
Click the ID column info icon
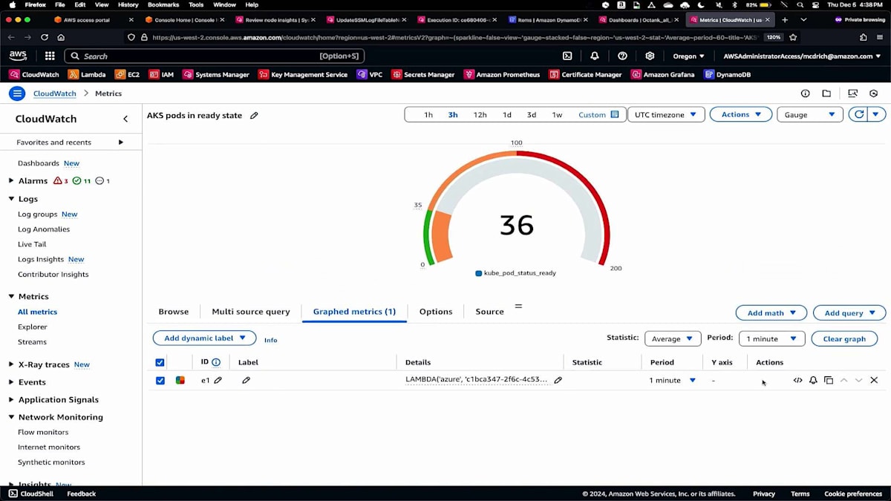tap(216, 362)
